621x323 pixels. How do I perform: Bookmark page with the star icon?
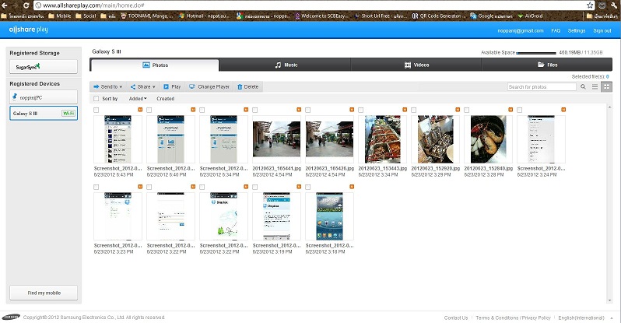tap(590, 5)
